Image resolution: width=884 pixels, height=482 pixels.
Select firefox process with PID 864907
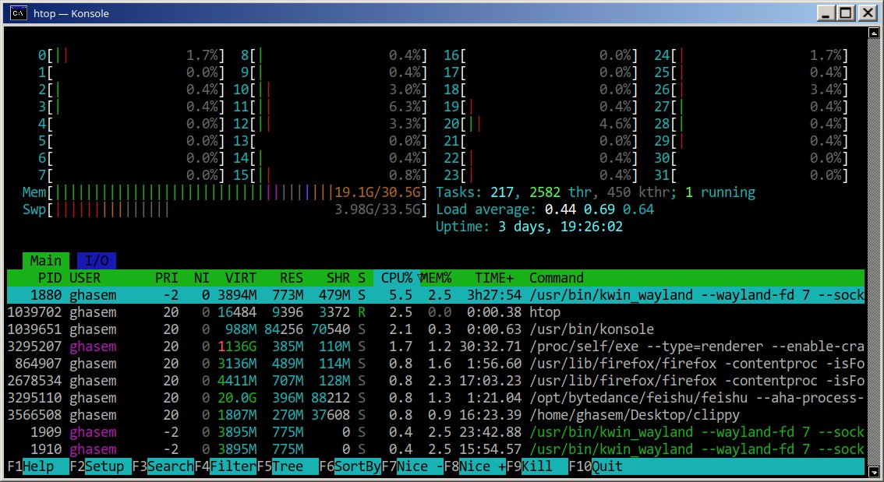click(435, 364)
